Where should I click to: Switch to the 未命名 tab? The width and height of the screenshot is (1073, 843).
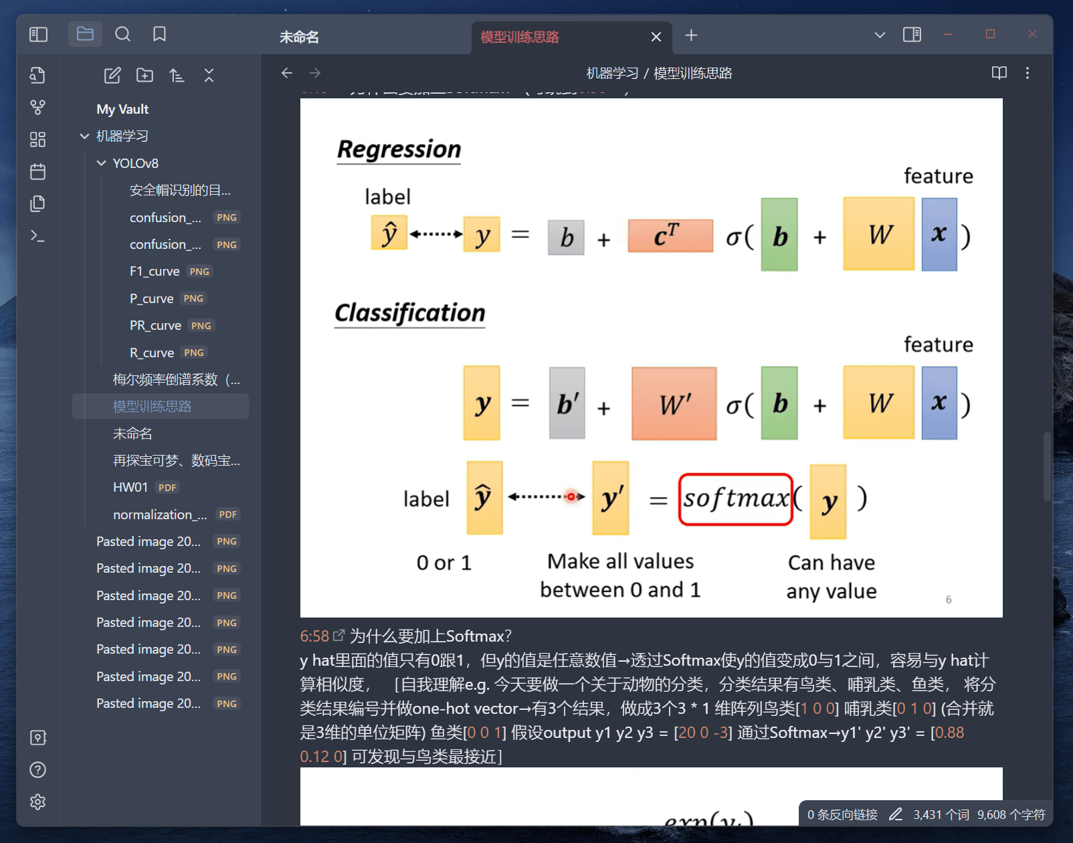(299, 37)
